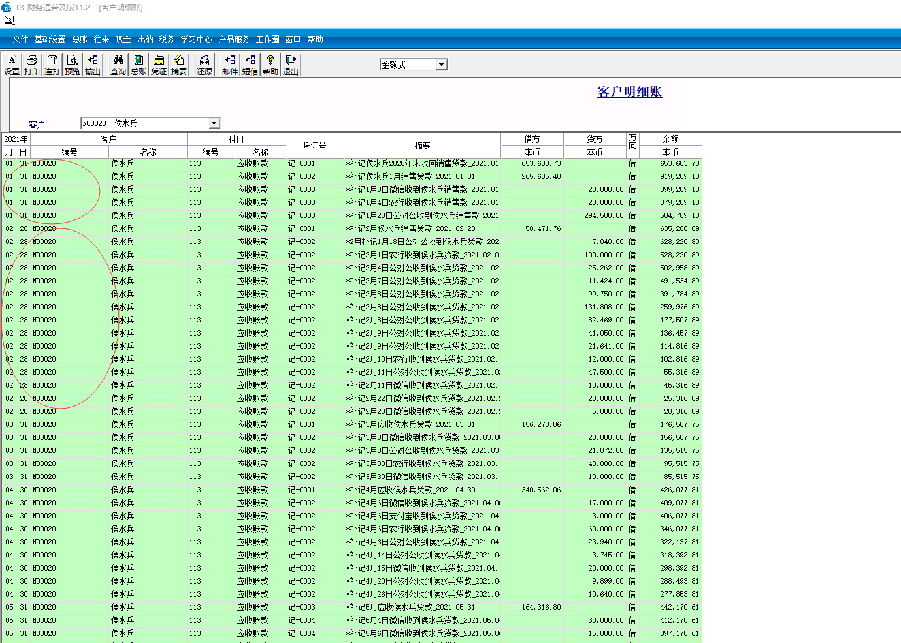Screen dimensions: 901x643
Task: Click the 输出 (Export) toolbar icon
Action: click(93, 65)
